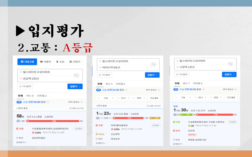Open 상세보기 details link in 시청역 panel
The height and width of the screenshot is (157, 252).
178,144
